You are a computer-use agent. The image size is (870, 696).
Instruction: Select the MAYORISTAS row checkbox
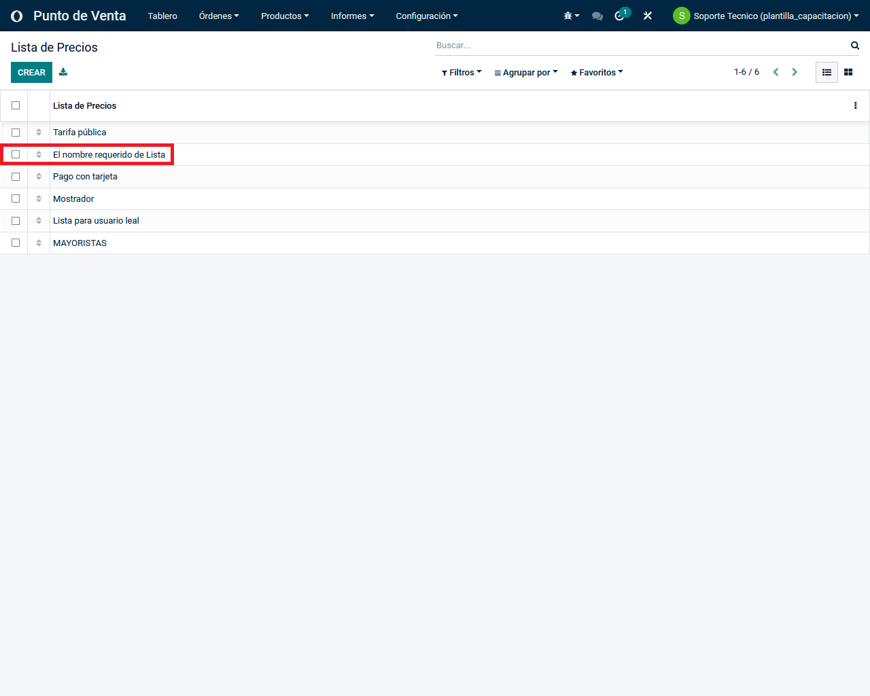(16, 243)
